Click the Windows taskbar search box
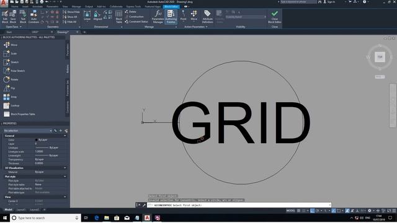This screenshot has height=223, width=397. pos(45,217)
